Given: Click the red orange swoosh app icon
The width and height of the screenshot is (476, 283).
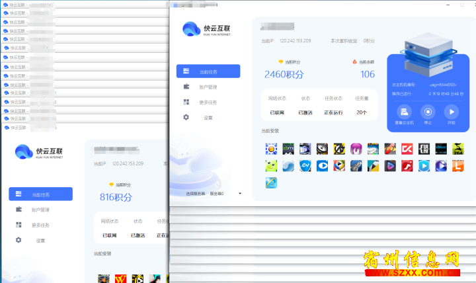Looking at the screenshot, I should [390, 149].
